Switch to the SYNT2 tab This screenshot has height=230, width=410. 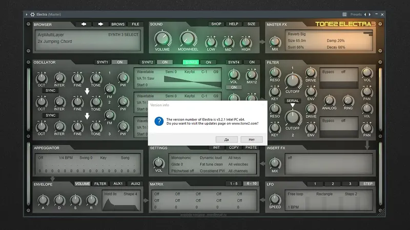[147, 62]
